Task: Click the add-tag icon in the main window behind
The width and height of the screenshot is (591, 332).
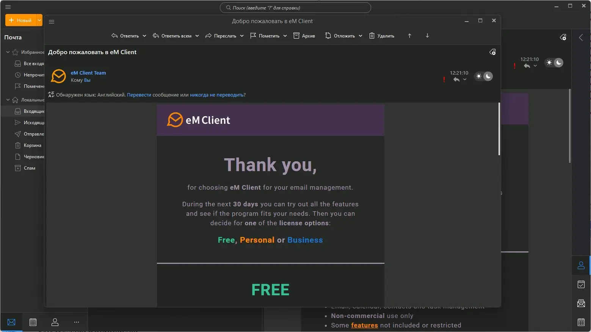Action: tap(563, 37)
